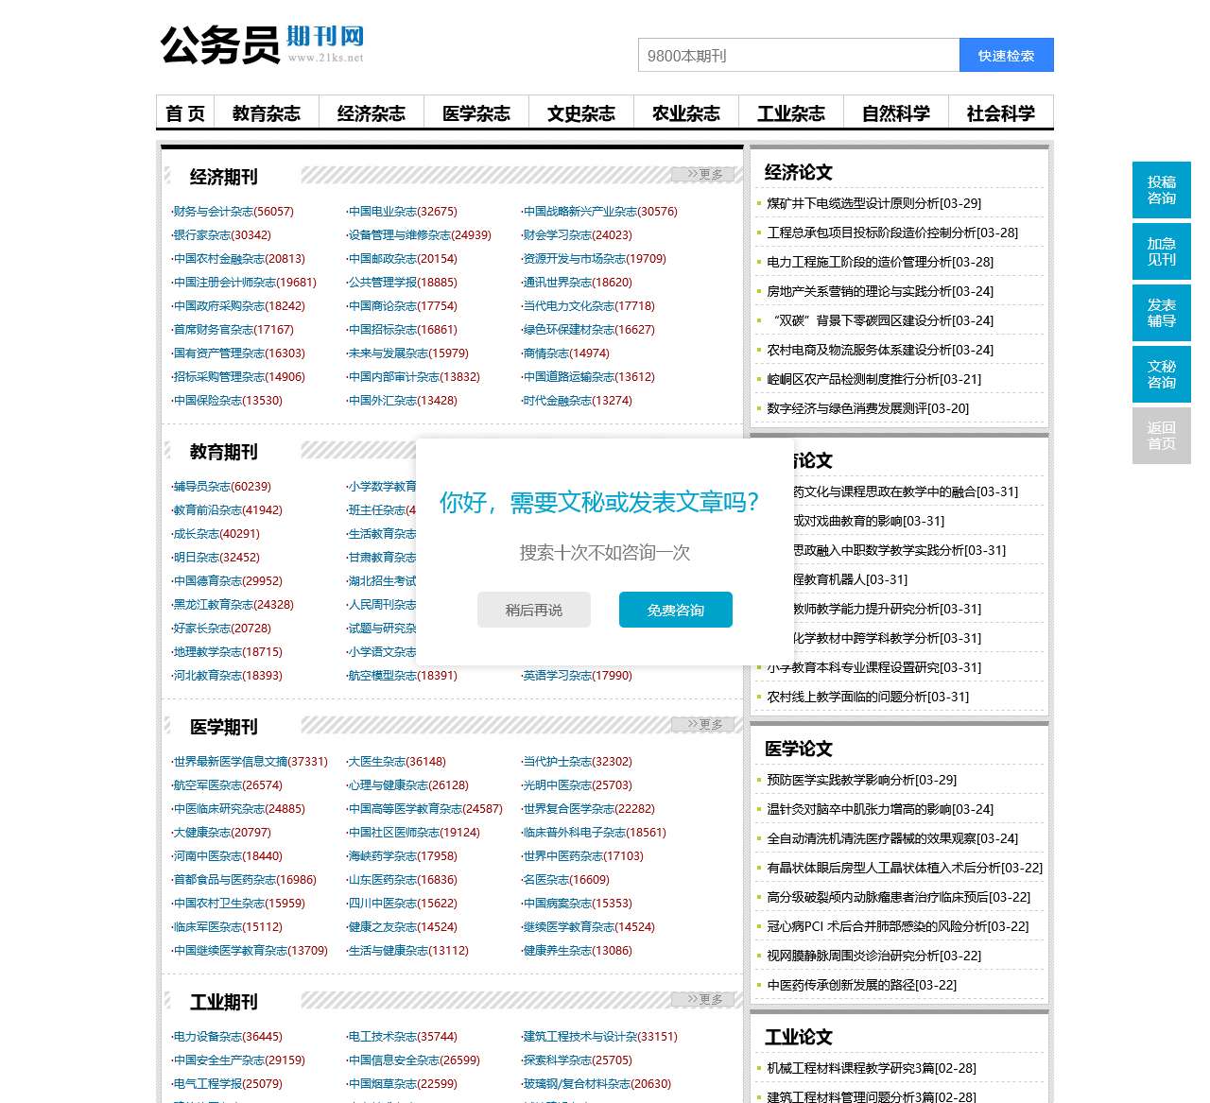1210x1103 pixels.
Task: Click 免费咨询 in the popup dialog
Action: click(675, 610)
